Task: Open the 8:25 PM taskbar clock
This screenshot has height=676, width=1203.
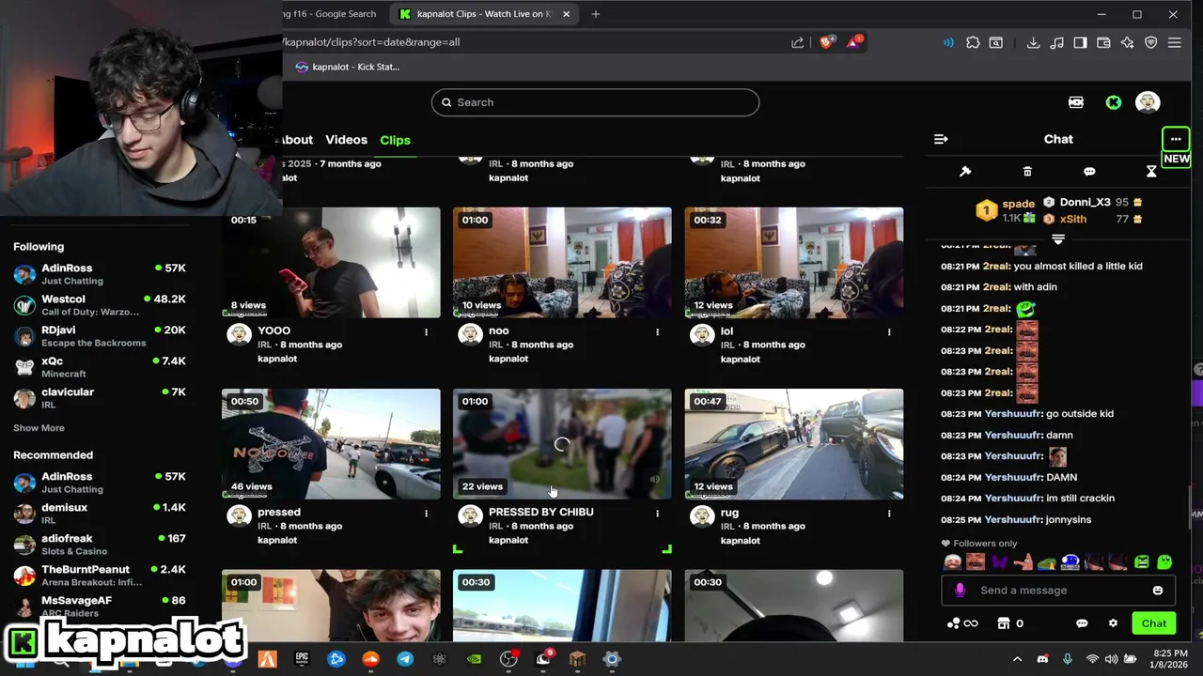Action: [1170, 659]
